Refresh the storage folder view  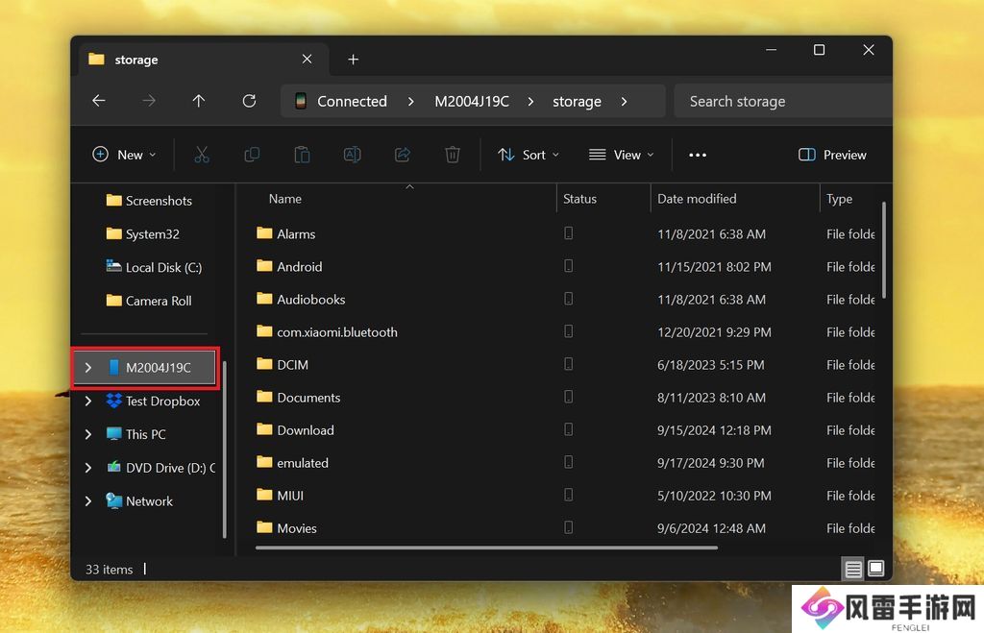tap(249, 101)
